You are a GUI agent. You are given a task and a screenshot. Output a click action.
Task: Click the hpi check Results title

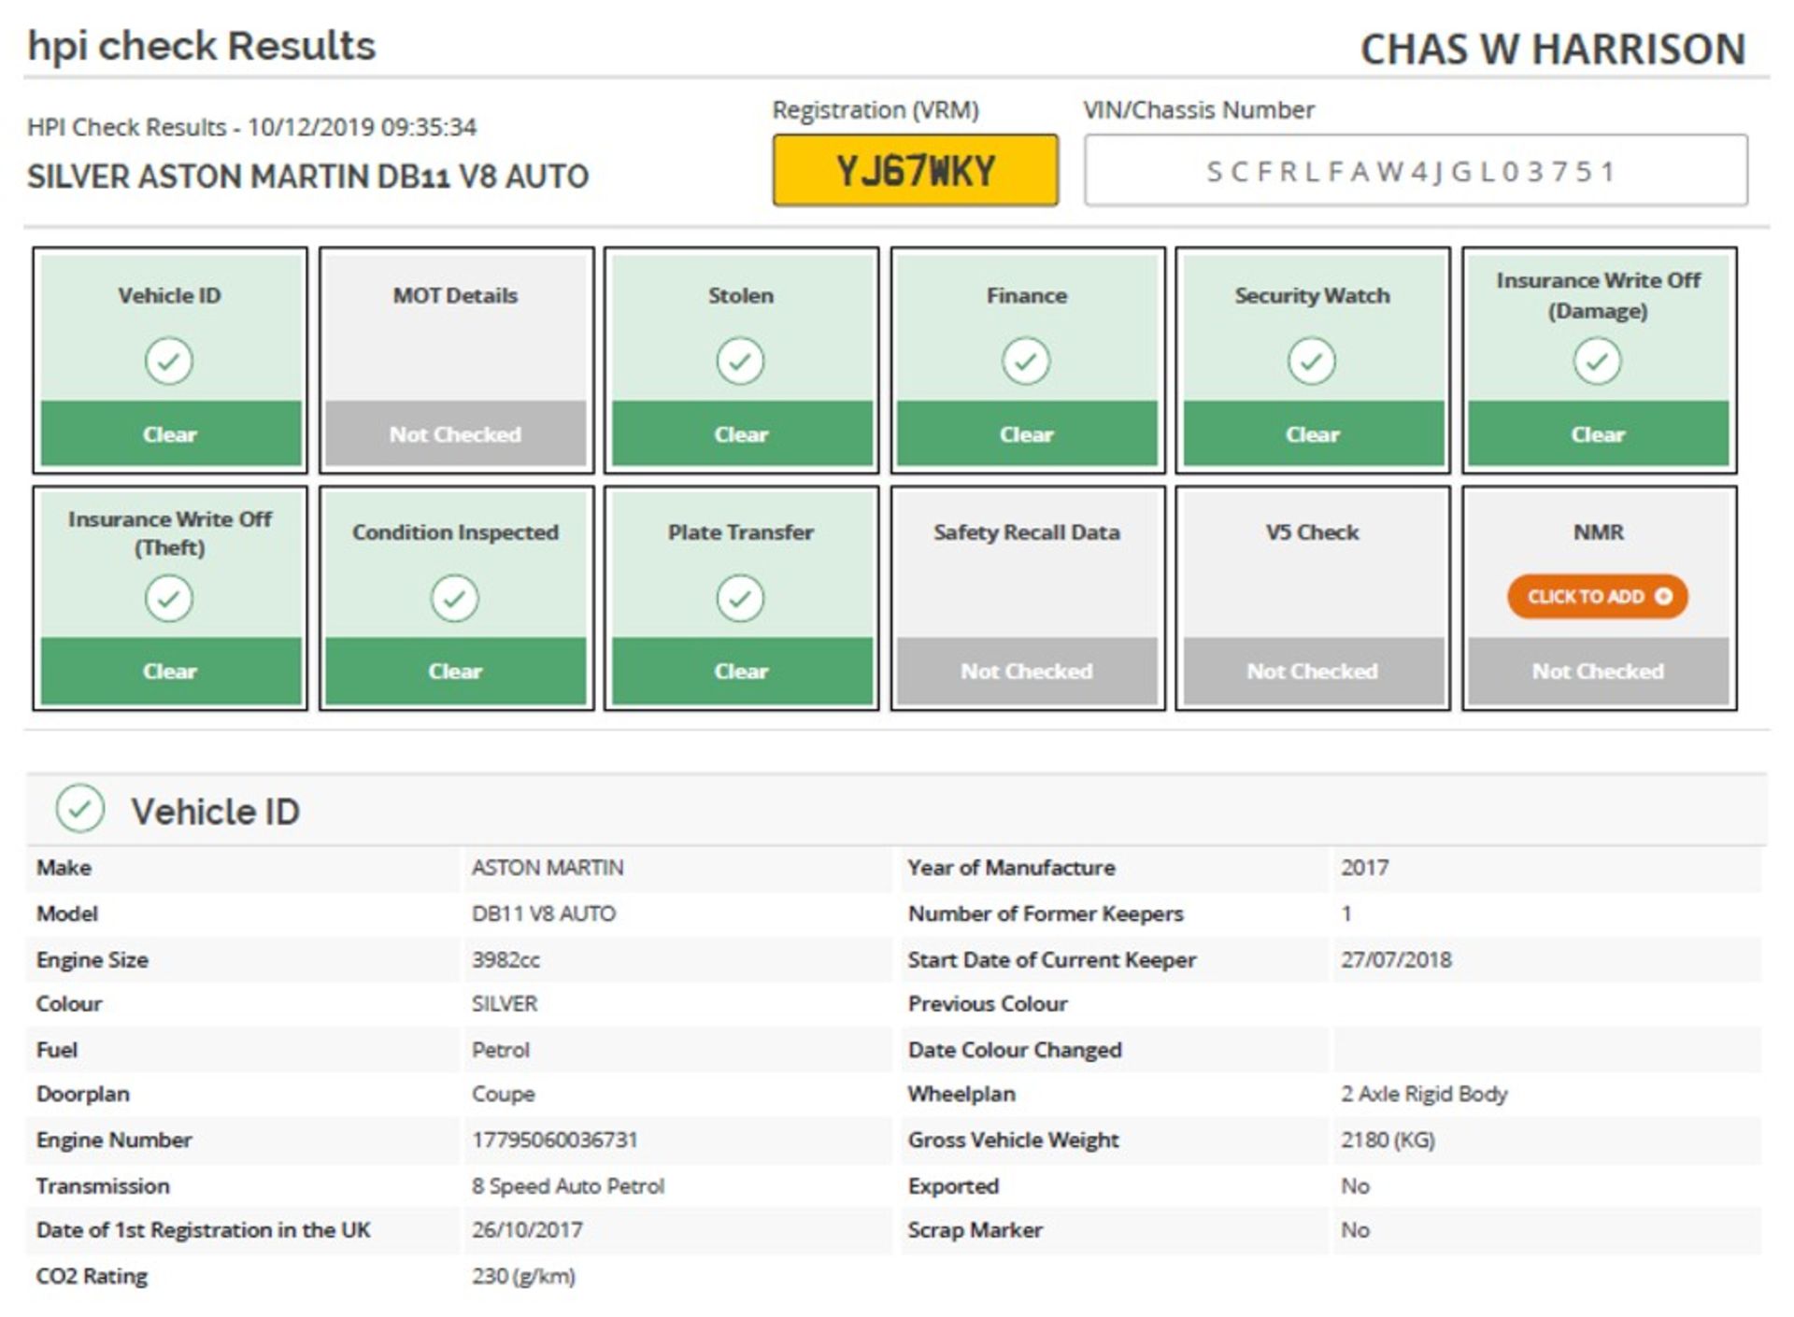coord(201,46)
